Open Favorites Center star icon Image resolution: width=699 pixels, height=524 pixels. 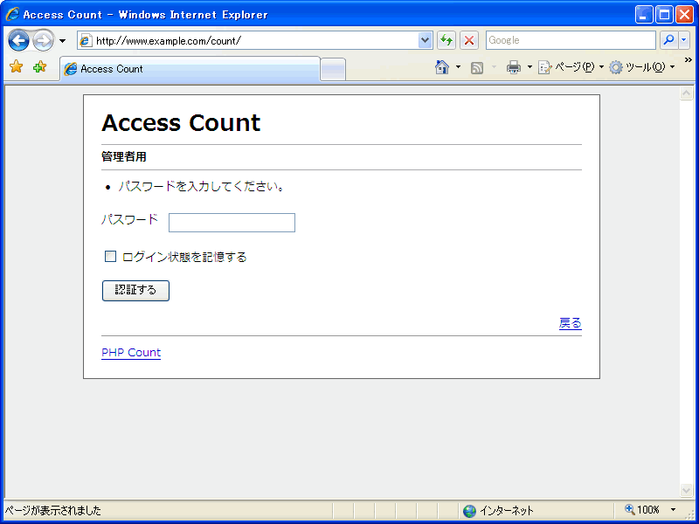coord(16,67)
